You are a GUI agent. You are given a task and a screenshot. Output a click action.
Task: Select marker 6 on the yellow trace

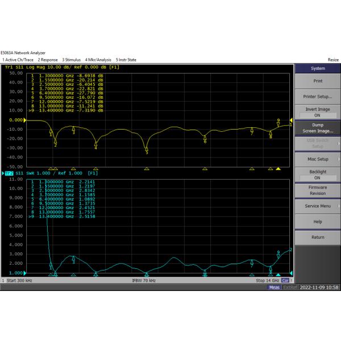[x=205, y=139]
